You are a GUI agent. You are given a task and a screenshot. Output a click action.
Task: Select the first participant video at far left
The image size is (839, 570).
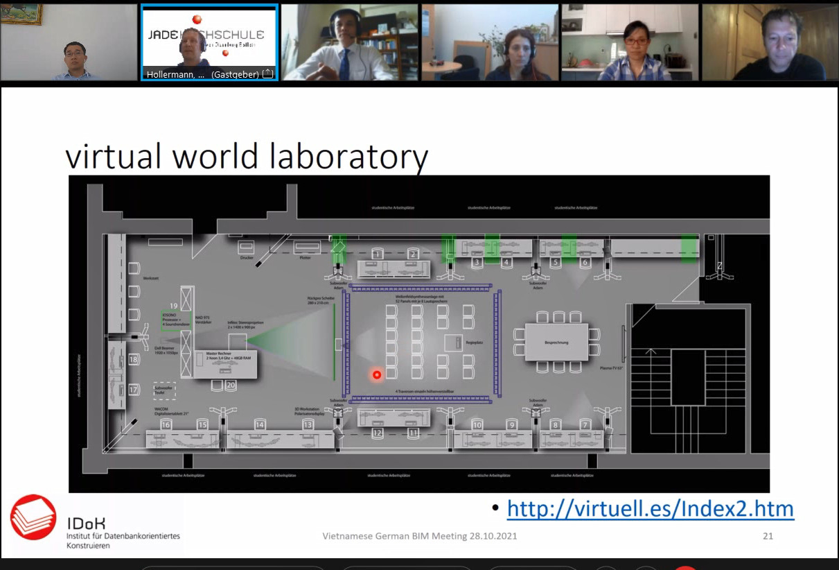point(69,42)
